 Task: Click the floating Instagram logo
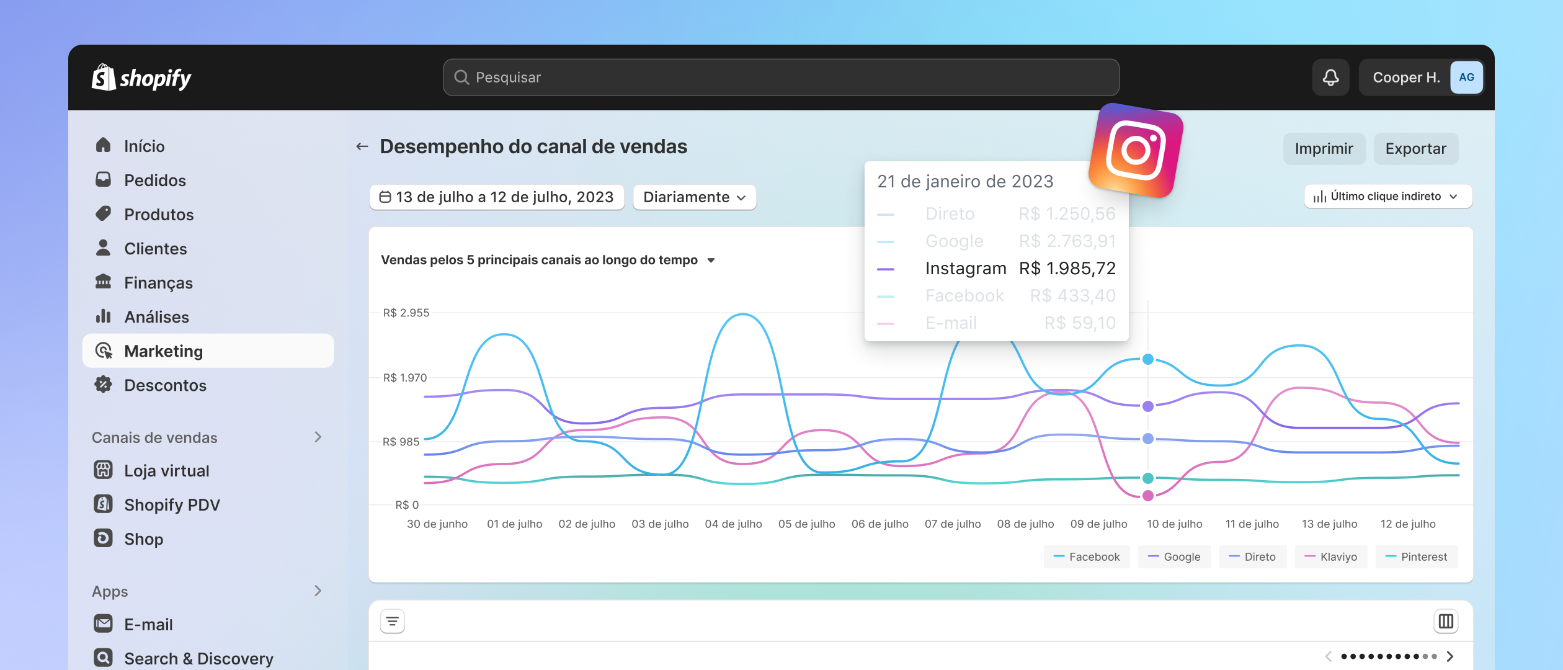tap(1136, 151)
